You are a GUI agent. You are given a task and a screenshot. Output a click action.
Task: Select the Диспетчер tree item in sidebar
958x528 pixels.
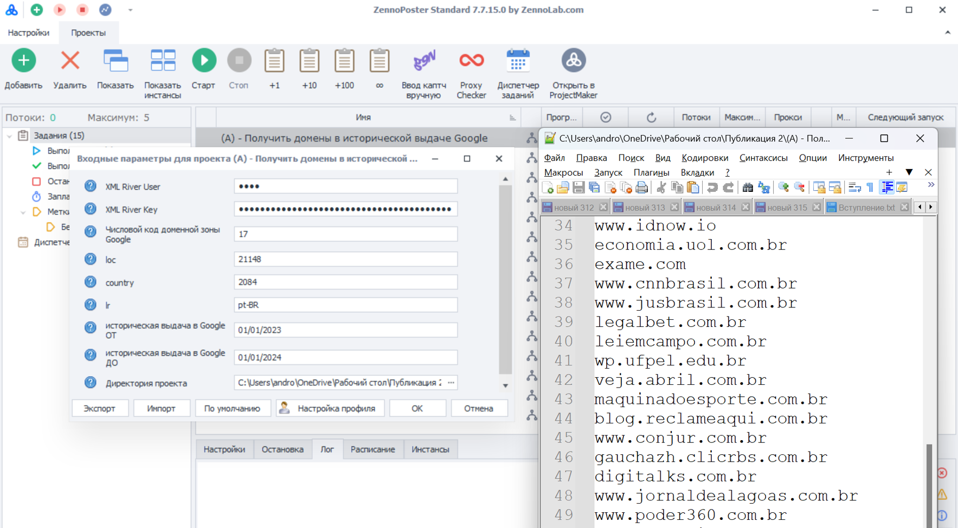(44, 242)
